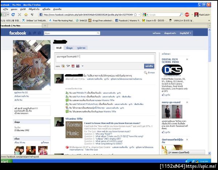
Task: Open new tab with plus button
Action: pos(45,25)
